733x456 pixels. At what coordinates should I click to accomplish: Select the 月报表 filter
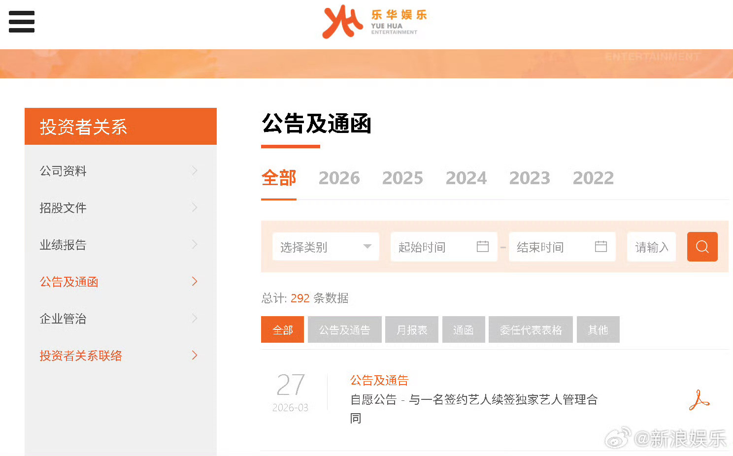tap(411, 329)
